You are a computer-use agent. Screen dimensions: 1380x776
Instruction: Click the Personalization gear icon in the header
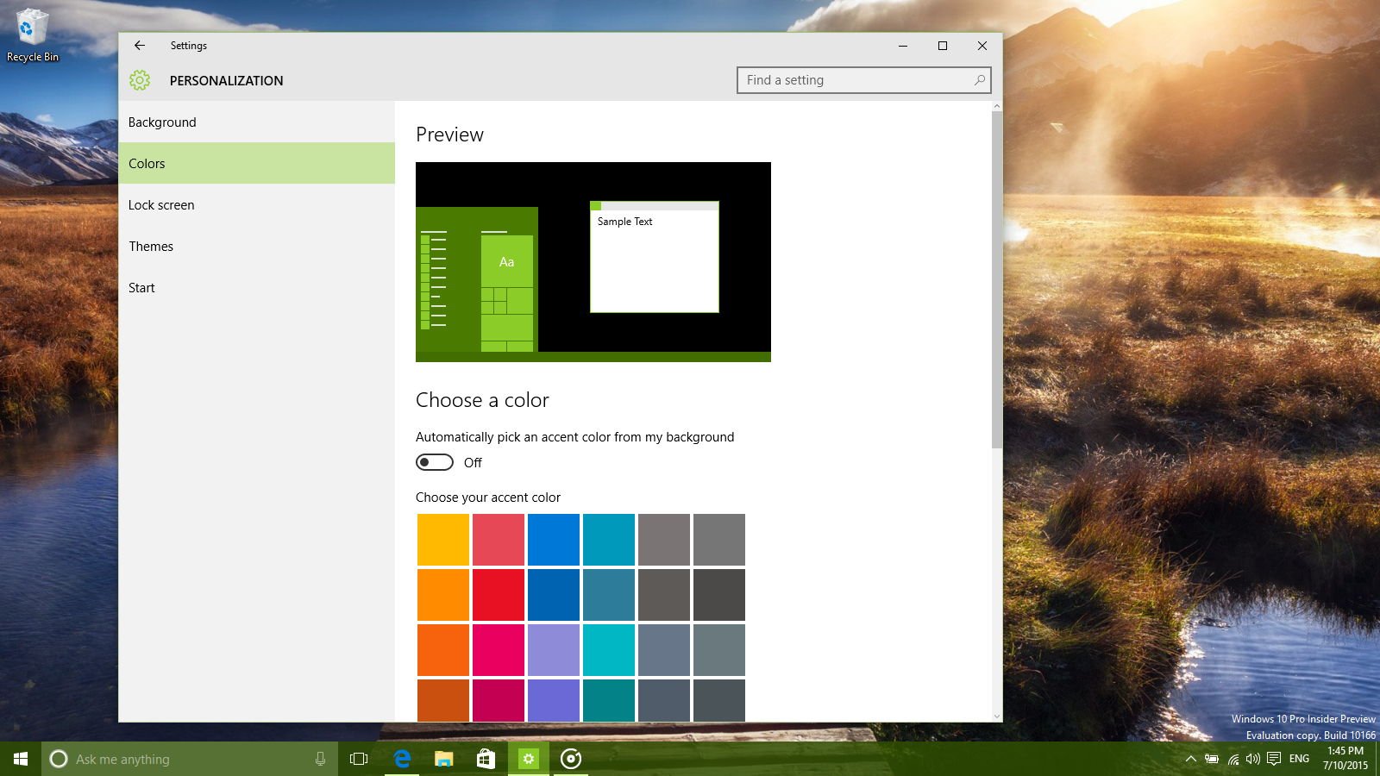coord(140,80)
